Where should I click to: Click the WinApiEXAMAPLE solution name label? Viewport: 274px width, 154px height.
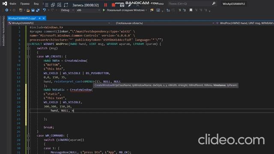234,4
